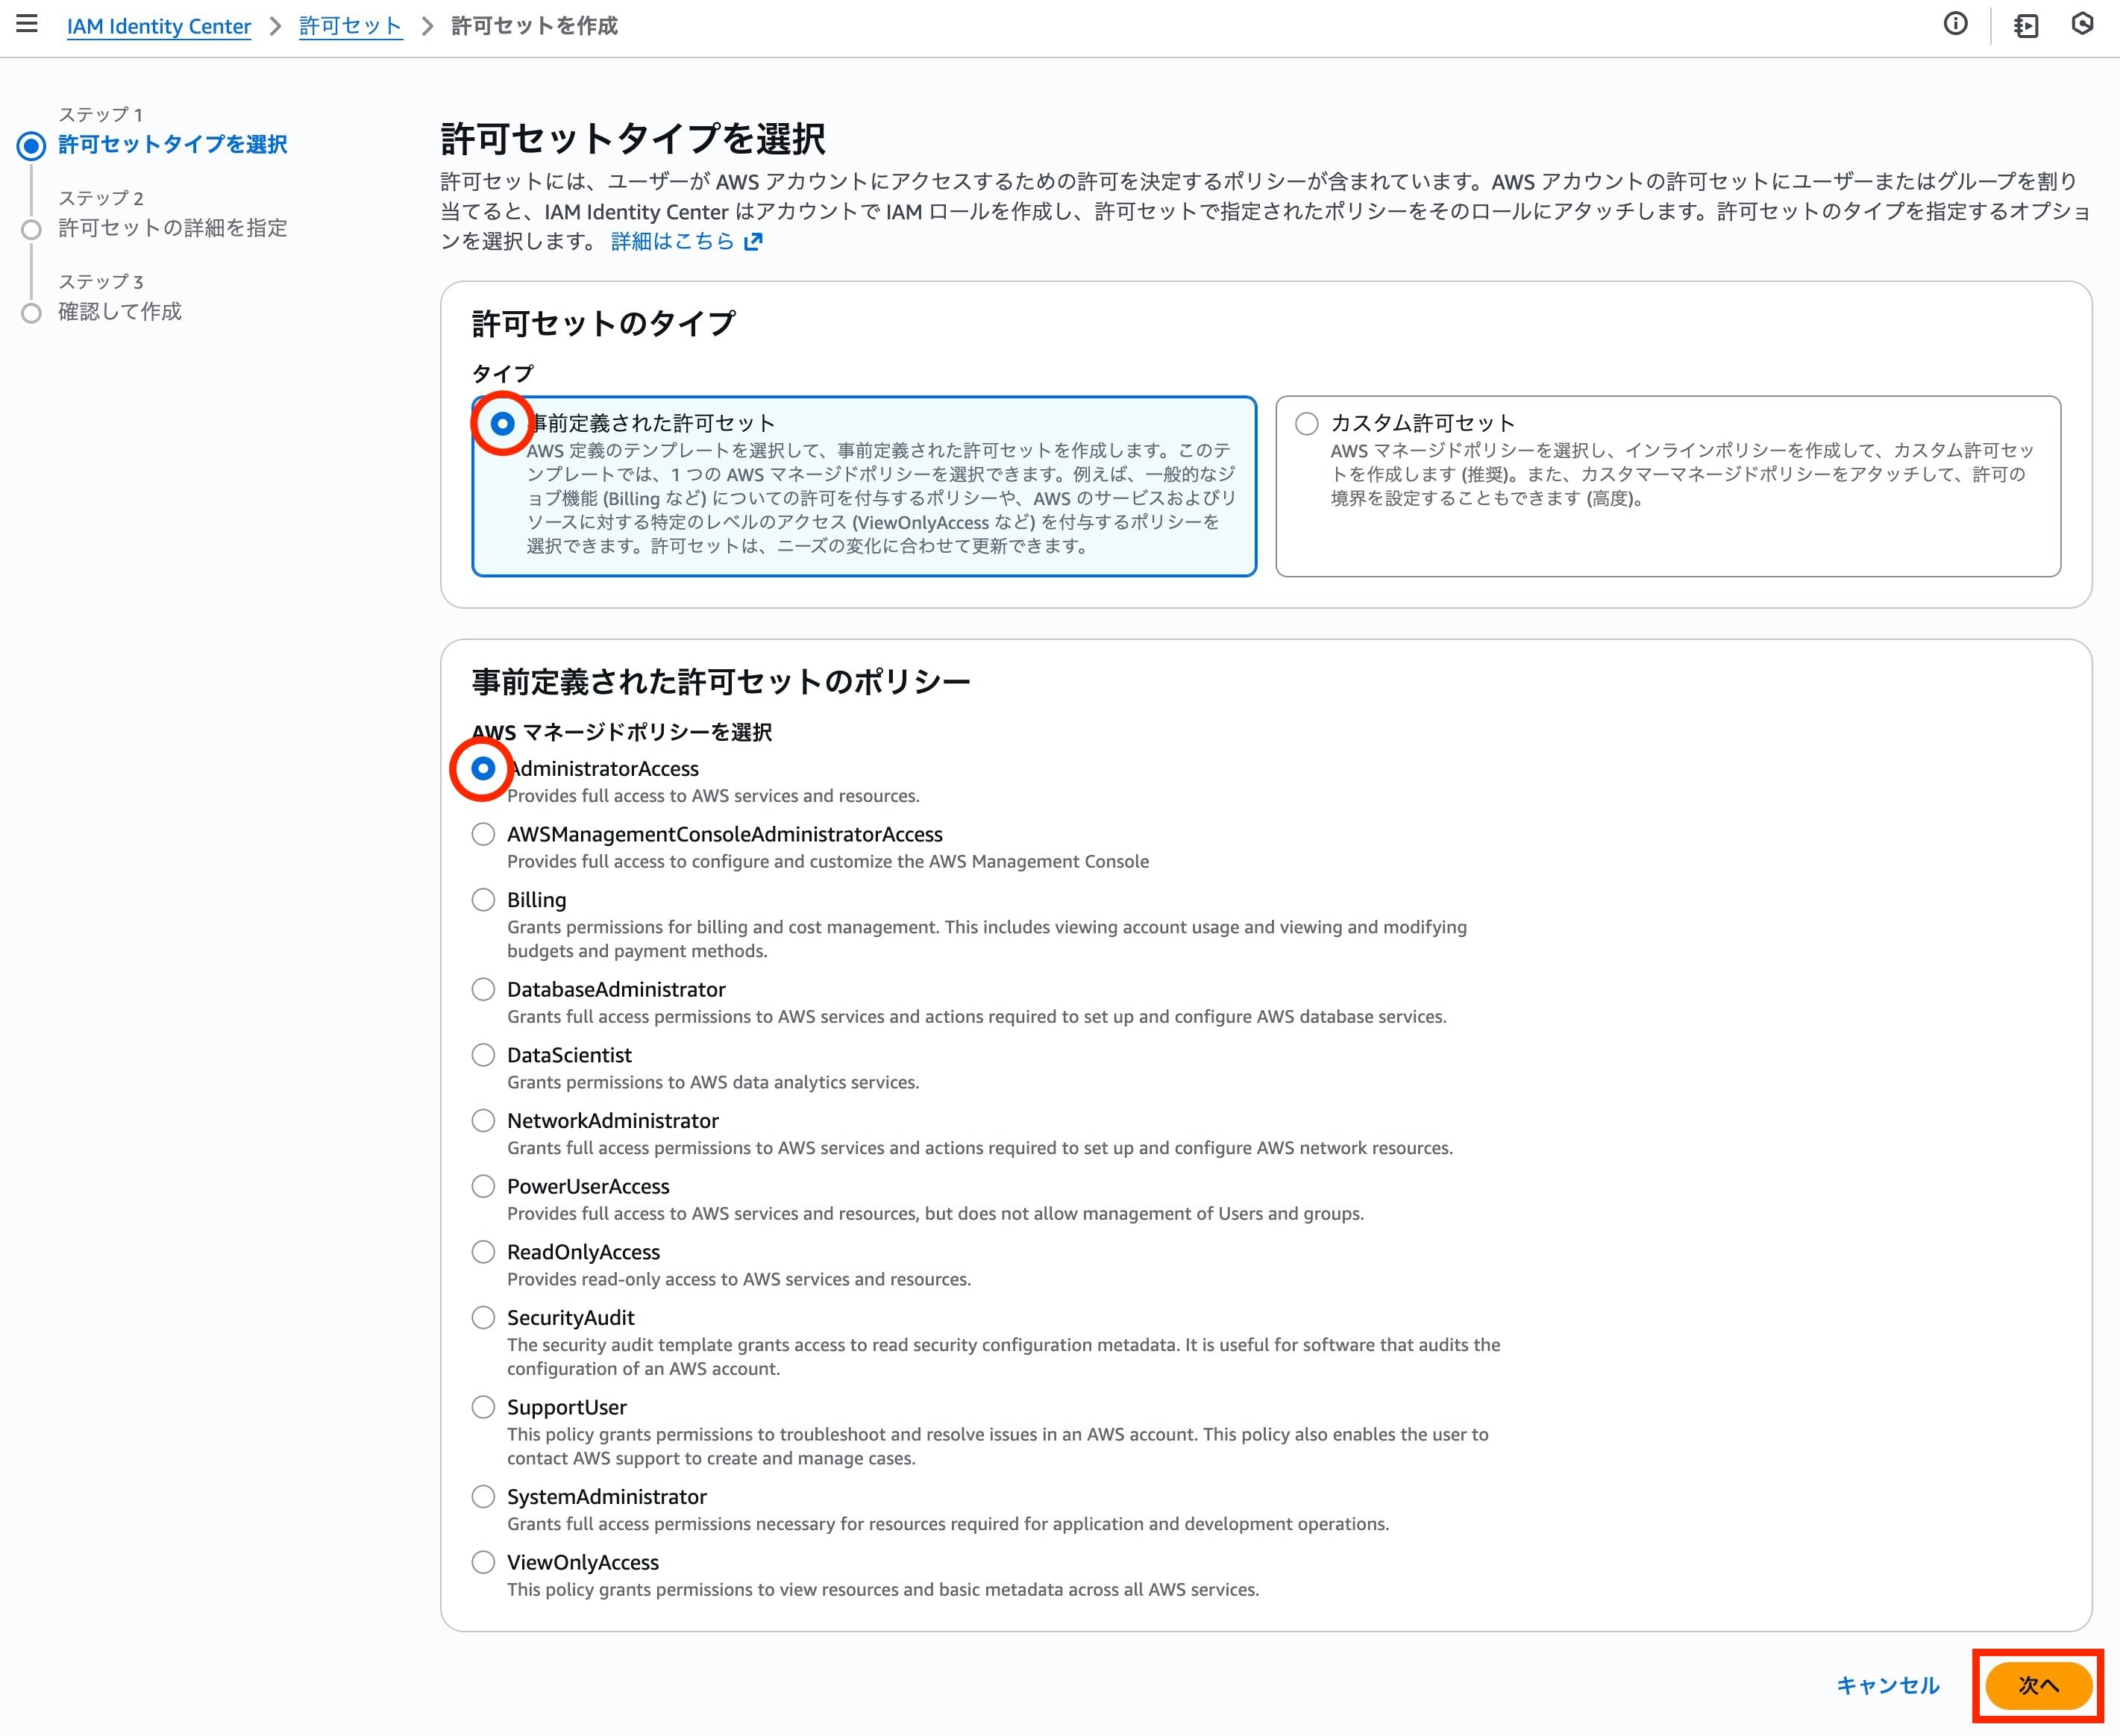Screen dimensions: 2120x1736
Task: Go to IAM Identity Center breadcrumb link
Action: coord(159,26)
